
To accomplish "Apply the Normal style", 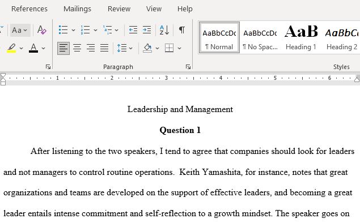I will coord(219,37).
